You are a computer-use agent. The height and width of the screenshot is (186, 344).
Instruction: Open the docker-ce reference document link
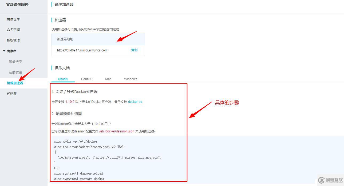135,102
